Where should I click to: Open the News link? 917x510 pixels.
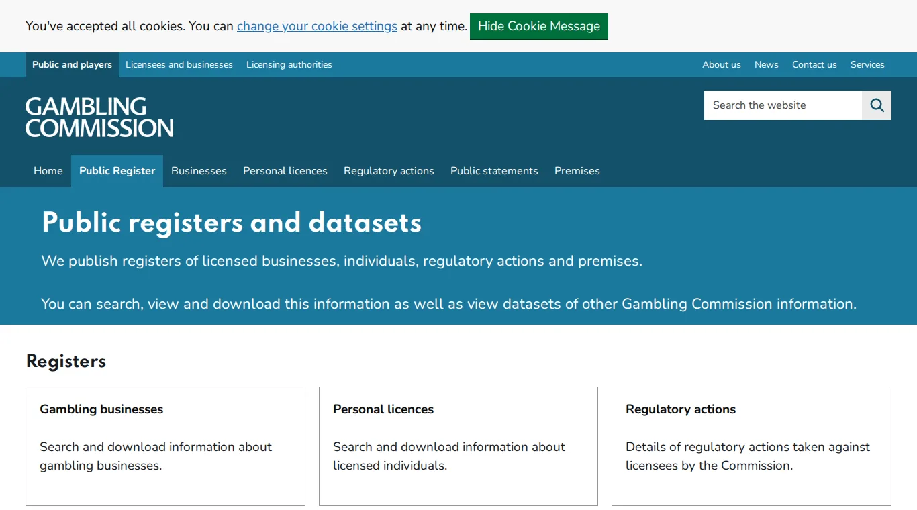tap(767, 65)
